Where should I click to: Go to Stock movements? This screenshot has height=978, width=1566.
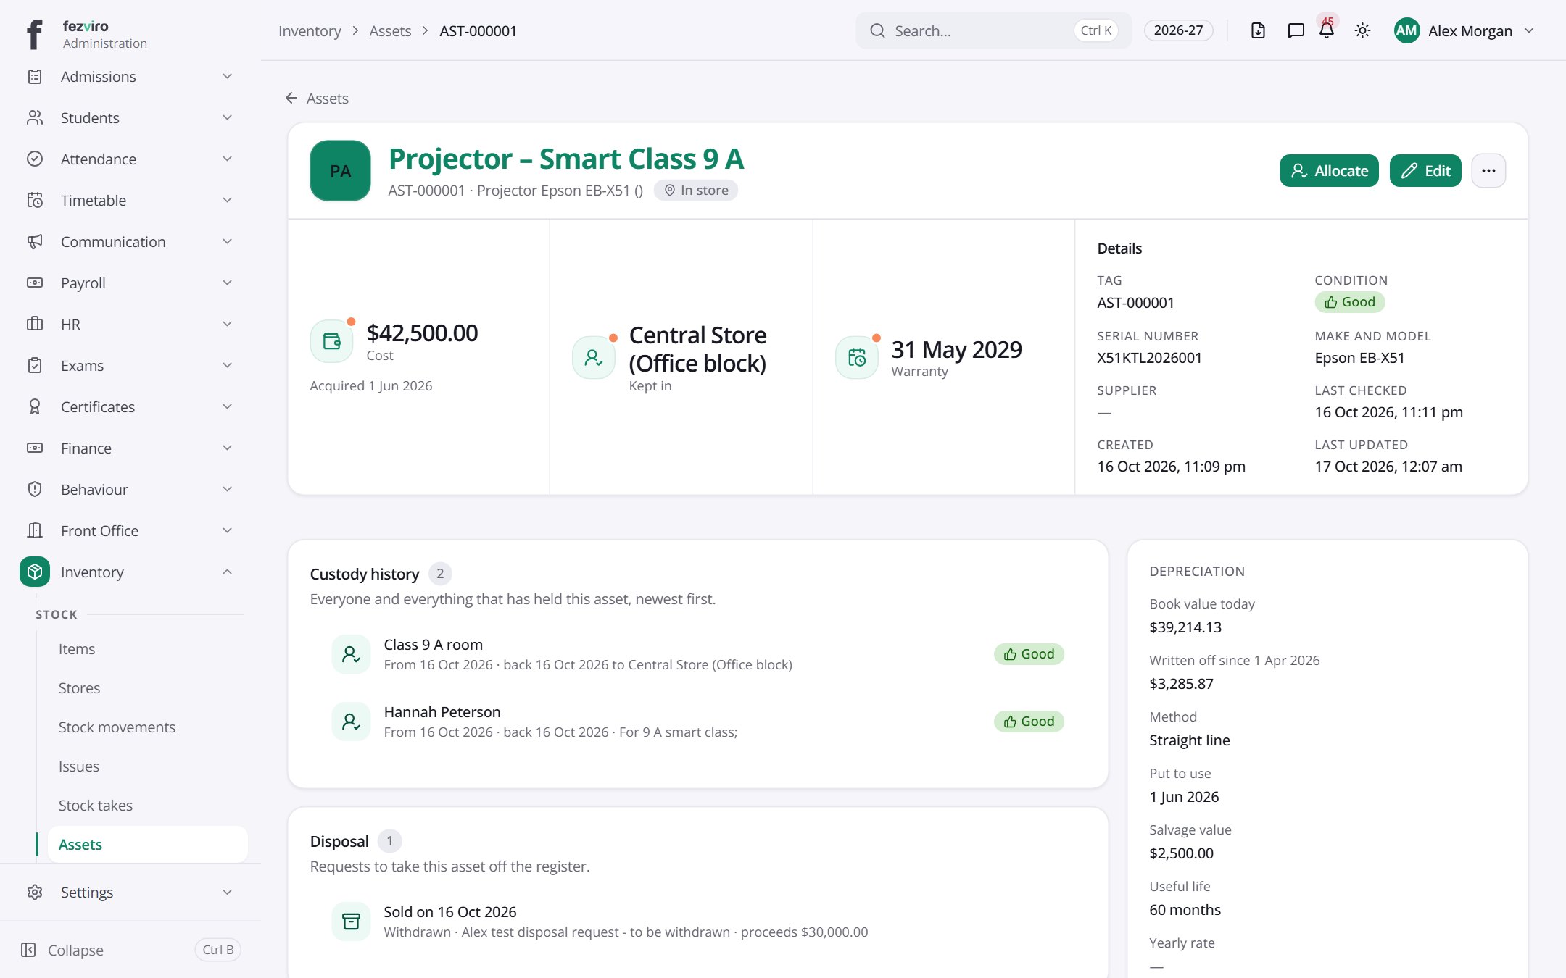pyautogui.click(x=117, y=727)
